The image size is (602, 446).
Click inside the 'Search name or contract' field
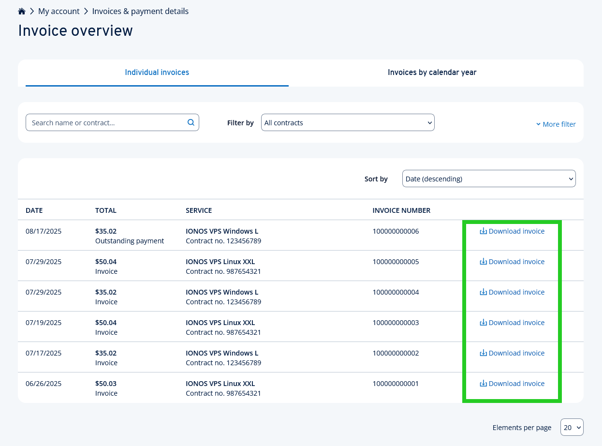tap(106, 122)
